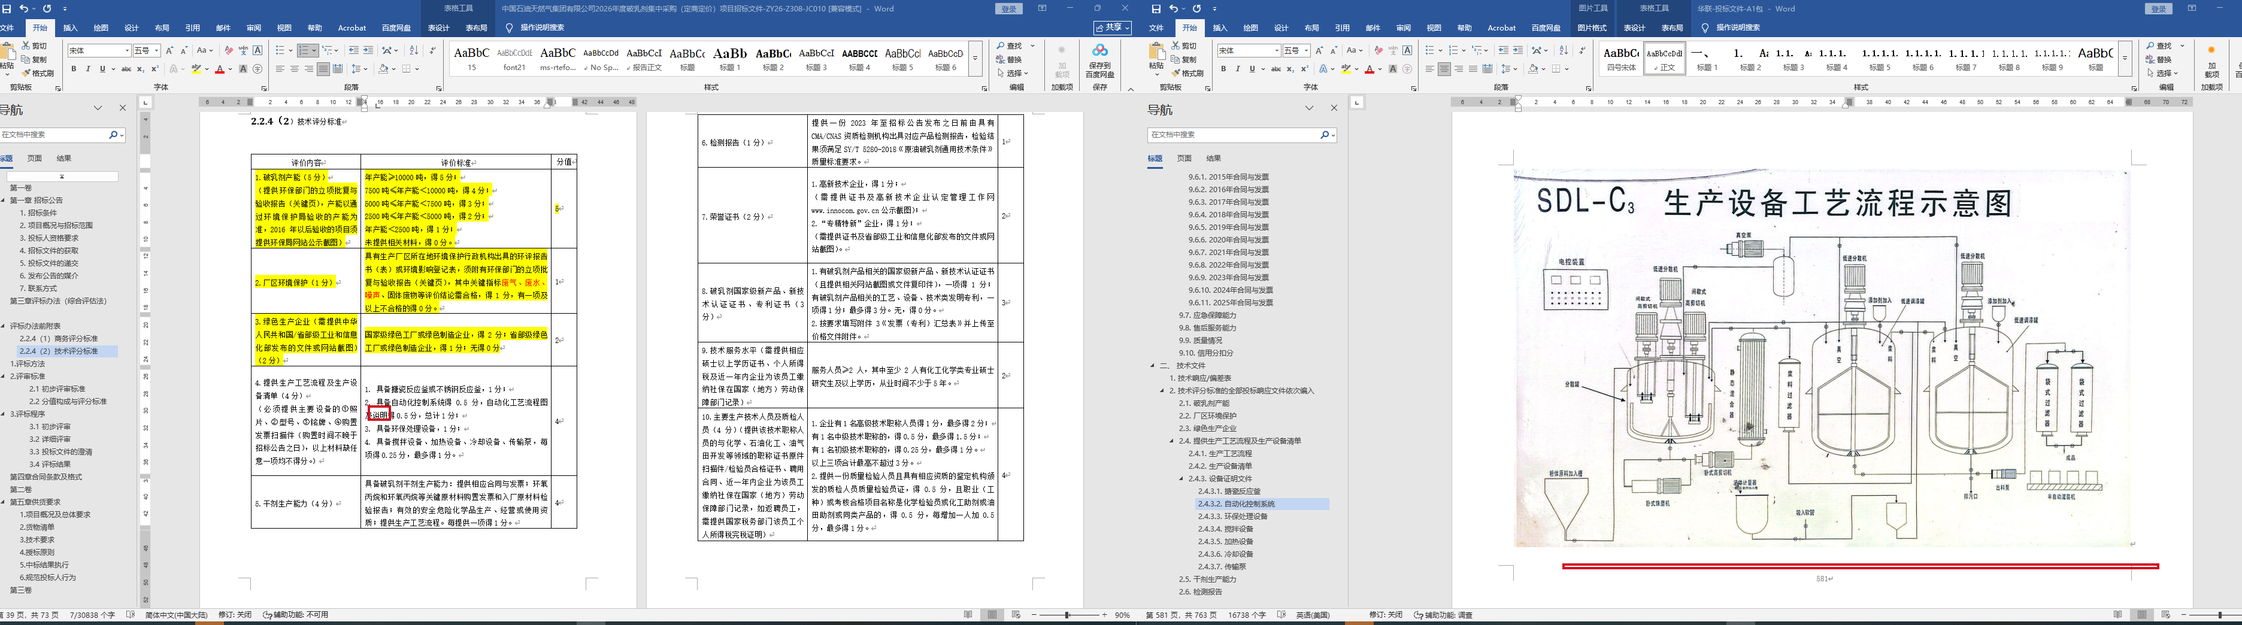The image size is (2242, 625).
Task: Increase indent in right Word window
Action: (x=1518, y=50)
